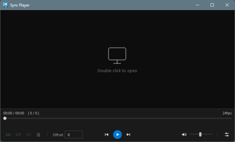
Task: Click the ghost overlay icon
Action: pyautogui.click(x=38, y=135)
